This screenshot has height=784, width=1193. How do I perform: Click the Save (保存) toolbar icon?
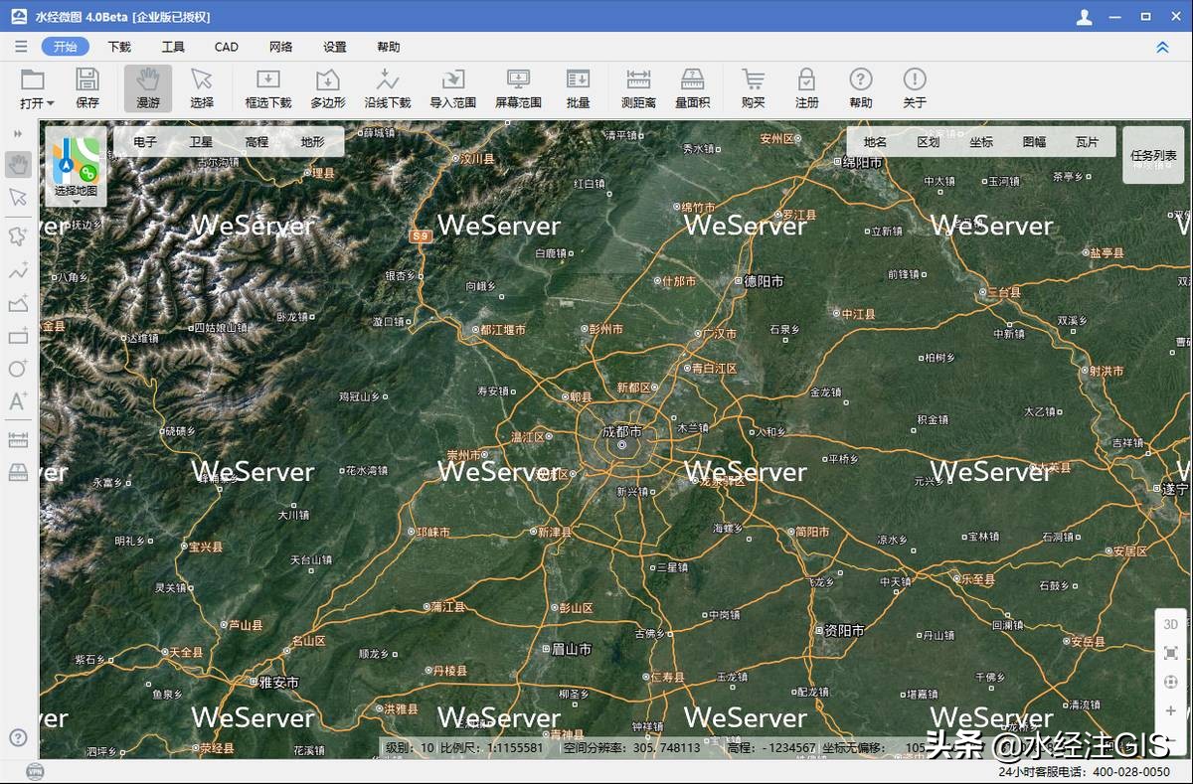point(87,87)
